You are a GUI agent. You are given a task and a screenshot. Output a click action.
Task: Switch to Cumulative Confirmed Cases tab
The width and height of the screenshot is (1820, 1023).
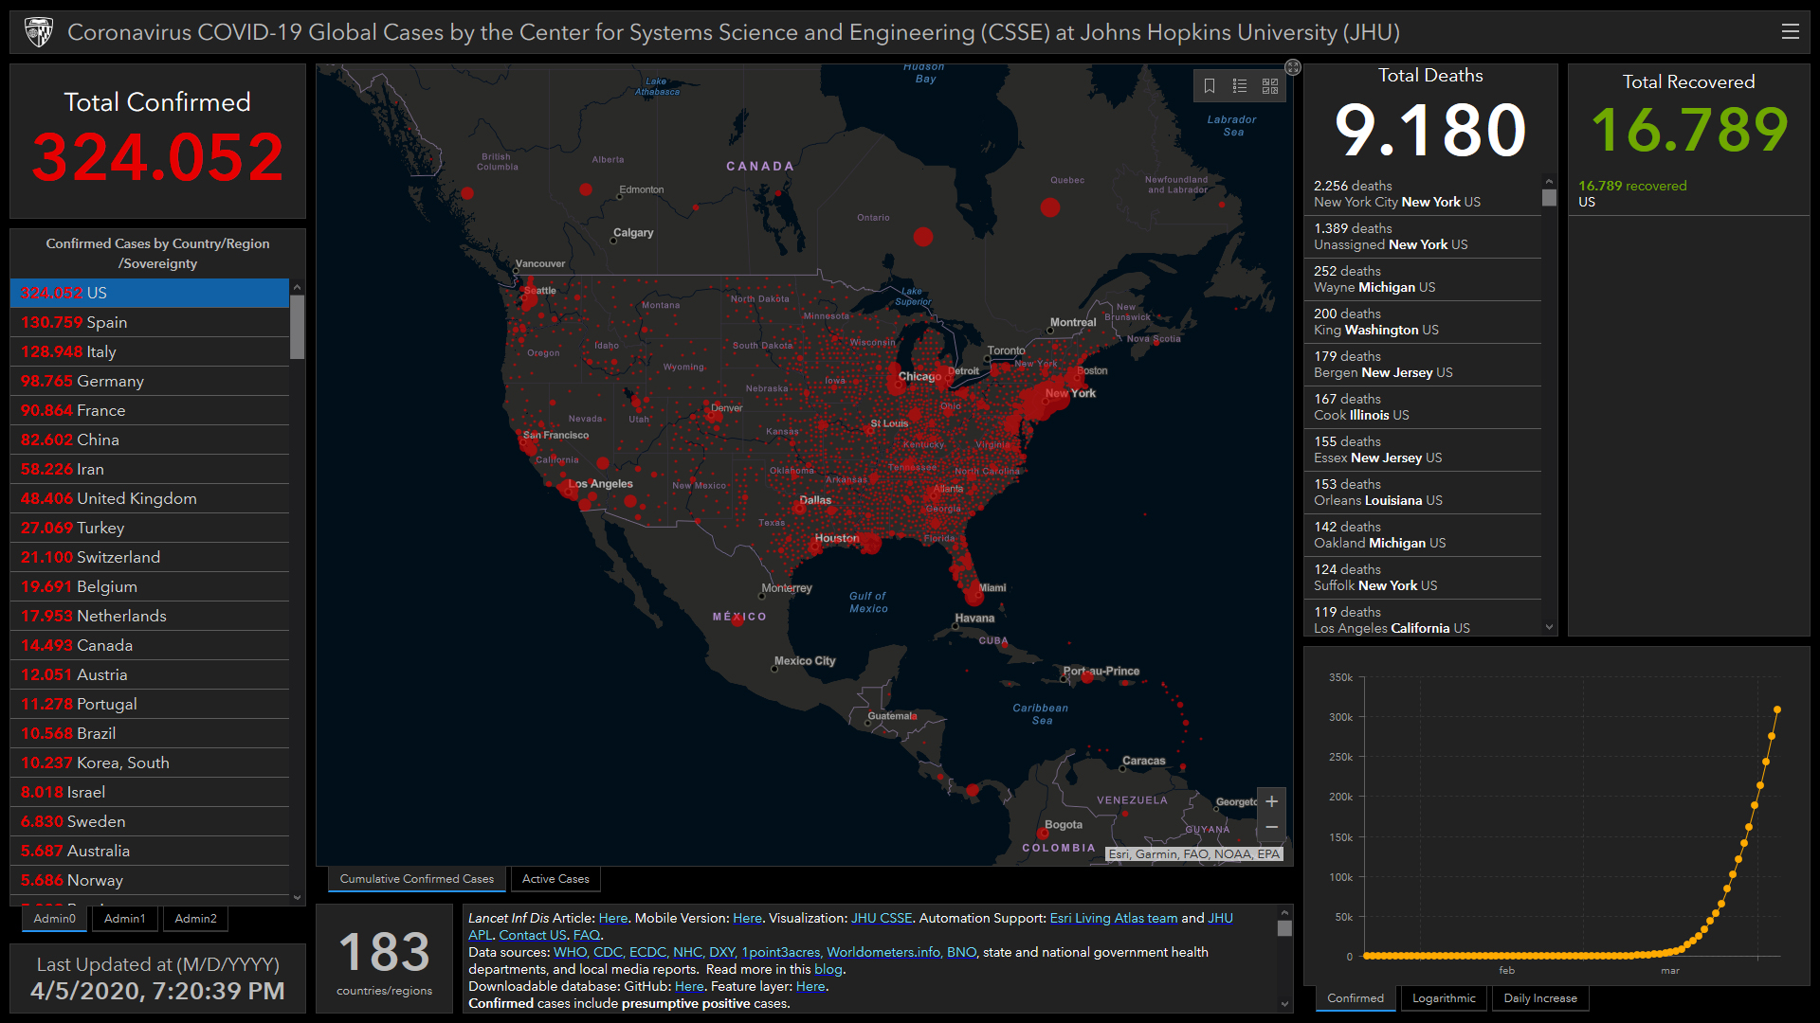click(x=417, y=879)
